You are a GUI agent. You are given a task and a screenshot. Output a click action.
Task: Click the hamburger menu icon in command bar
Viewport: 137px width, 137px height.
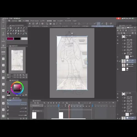click(x=30, y=24)
